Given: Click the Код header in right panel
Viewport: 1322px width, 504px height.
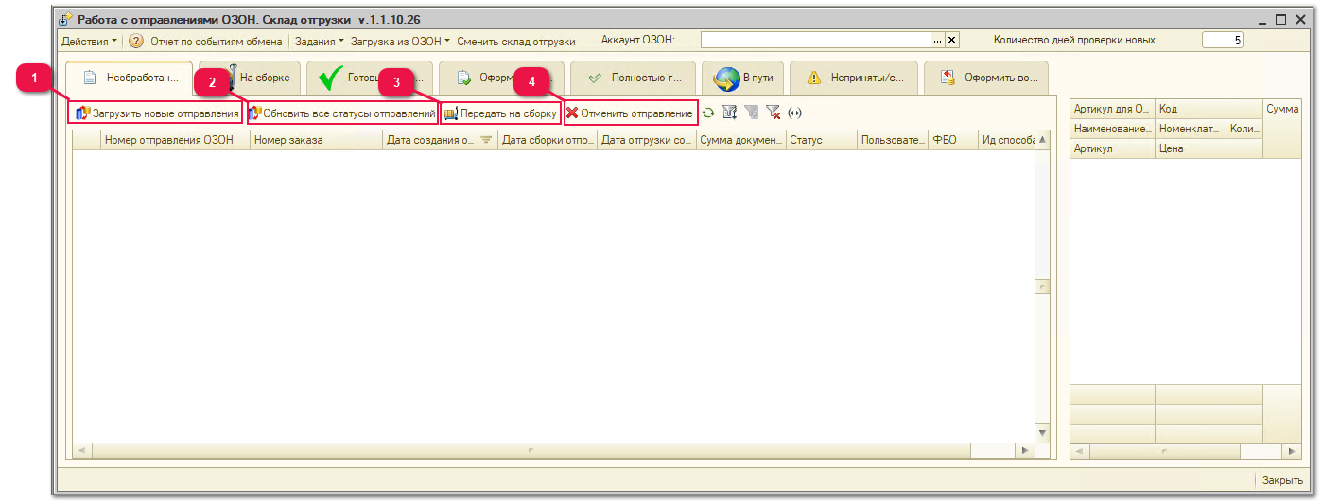Looking at the screenshot, I should 1209,109.
